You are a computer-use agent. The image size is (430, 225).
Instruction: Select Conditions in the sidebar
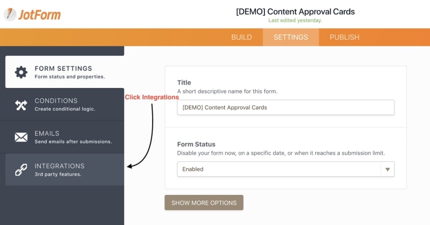point(64,104)
